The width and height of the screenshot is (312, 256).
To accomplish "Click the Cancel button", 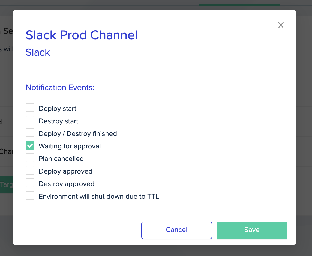I will [x=177, y=230].
